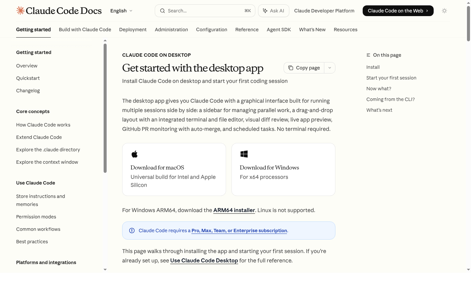The width and height of the screenshot is (471, 302).
Task: Jump to Install section
Action: [x=373, y=67]
